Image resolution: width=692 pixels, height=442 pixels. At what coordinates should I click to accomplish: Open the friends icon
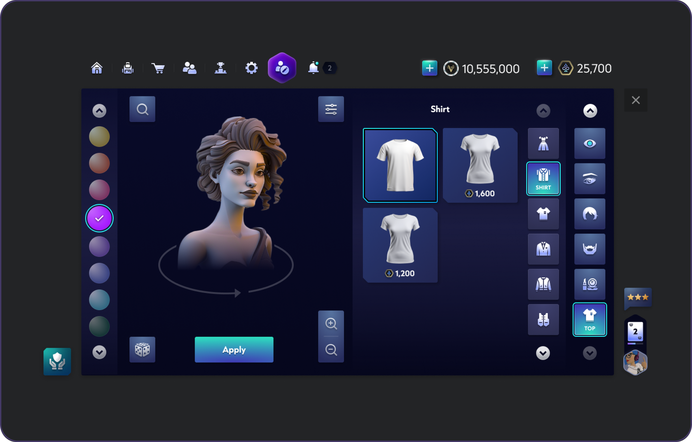click(189, 68)
